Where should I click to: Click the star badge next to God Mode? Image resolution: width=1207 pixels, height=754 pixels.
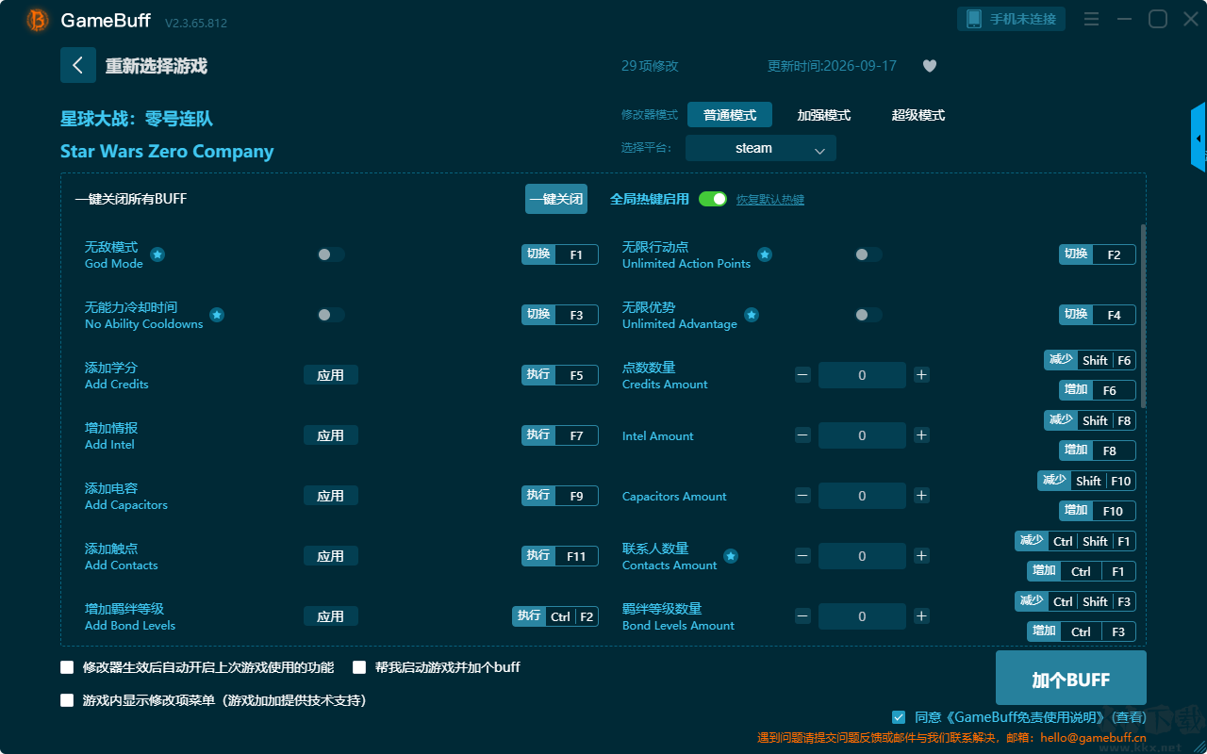tap(157, 254)
